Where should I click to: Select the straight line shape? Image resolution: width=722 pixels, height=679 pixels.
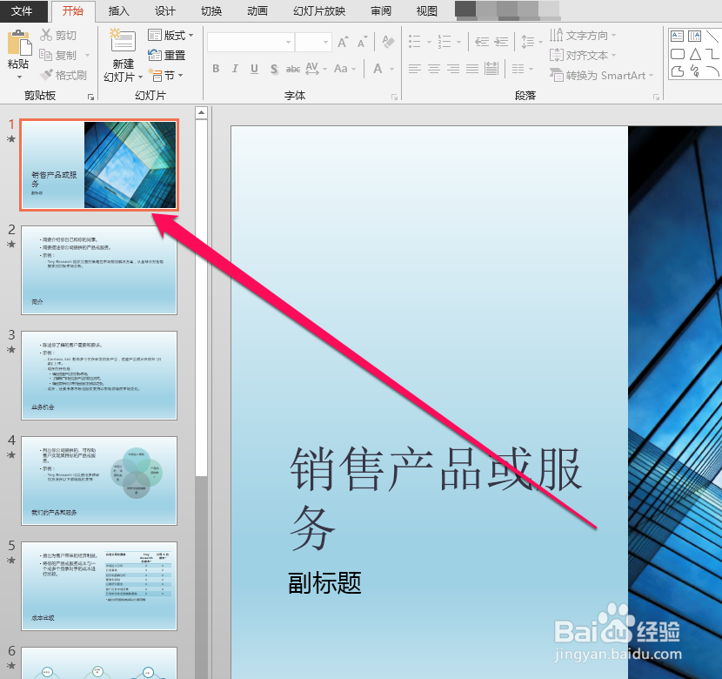[712, 36]
